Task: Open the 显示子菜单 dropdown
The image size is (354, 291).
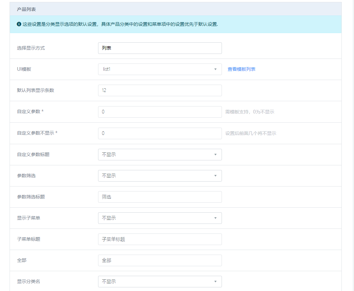Action: click(x=160, y=218)
